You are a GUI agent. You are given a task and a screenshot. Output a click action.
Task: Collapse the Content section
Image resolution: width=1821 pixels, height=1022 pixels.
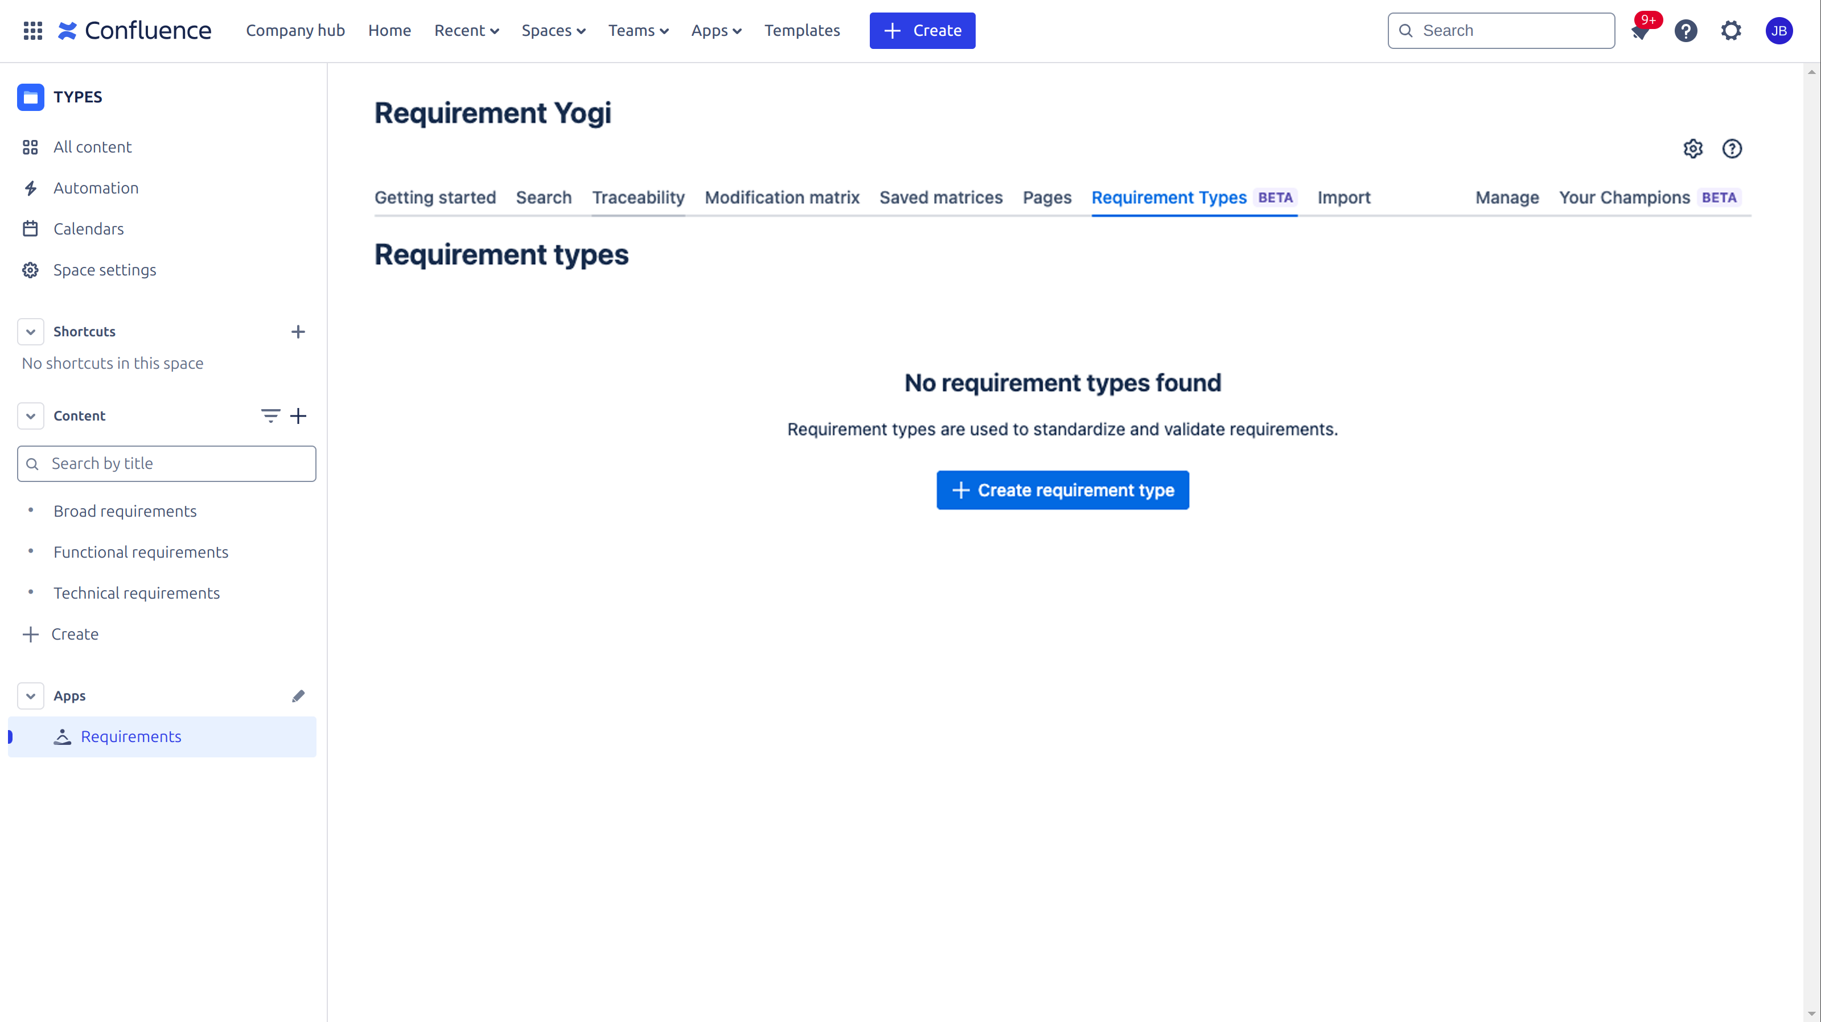30,415
